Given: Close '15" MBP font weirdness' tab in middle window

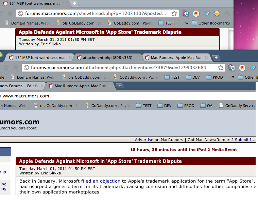Looking at the screenshot, I should pos(70,58).
